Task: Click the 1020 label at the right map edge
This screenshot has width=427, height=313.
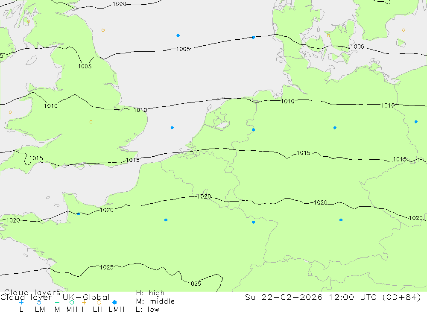Action: 416,218
